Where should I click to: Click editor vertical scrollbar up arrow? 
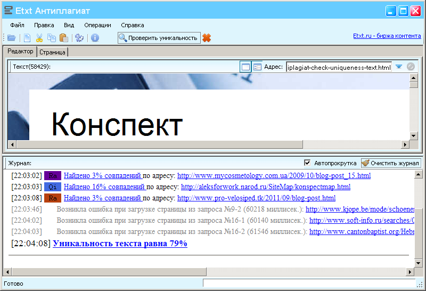point(413,78)
